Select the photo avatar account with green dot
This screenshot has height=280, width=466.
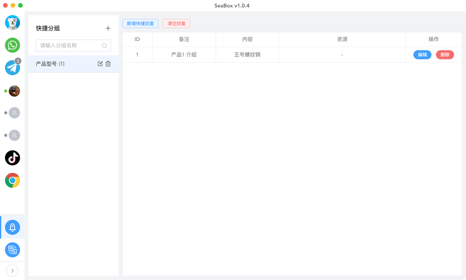(x=14, y=91)
